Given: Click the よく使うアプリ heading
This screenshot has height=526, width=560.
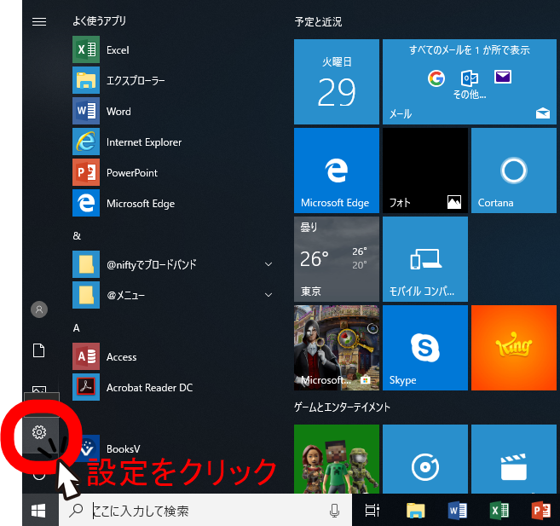Looking at the screenshot, I should click(99, 20).
